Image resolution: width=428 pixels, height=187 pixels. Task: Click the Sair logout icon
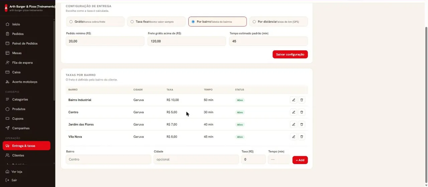click(x=7, y=180)
